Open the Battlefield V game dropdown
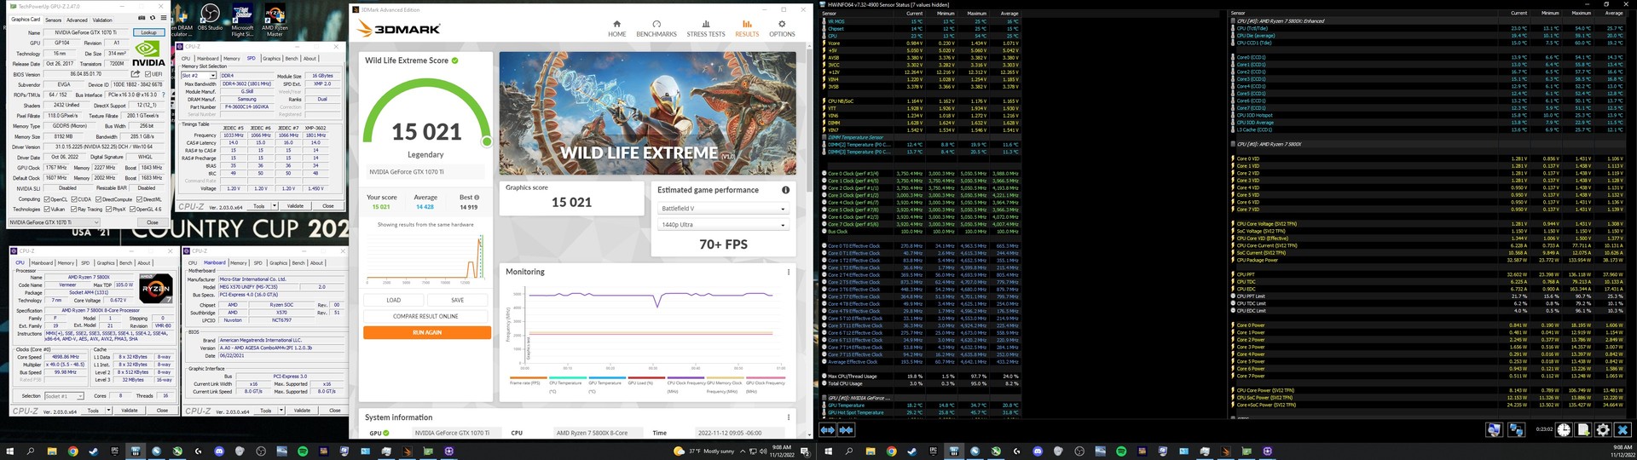The image size is (1637, 460). (721, 209)
